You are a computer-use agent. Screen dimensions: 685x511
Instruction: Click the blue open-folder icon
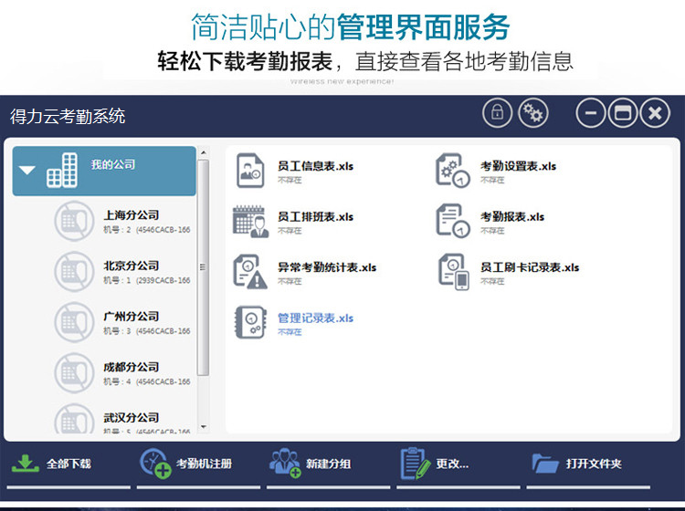coord(544,464)
